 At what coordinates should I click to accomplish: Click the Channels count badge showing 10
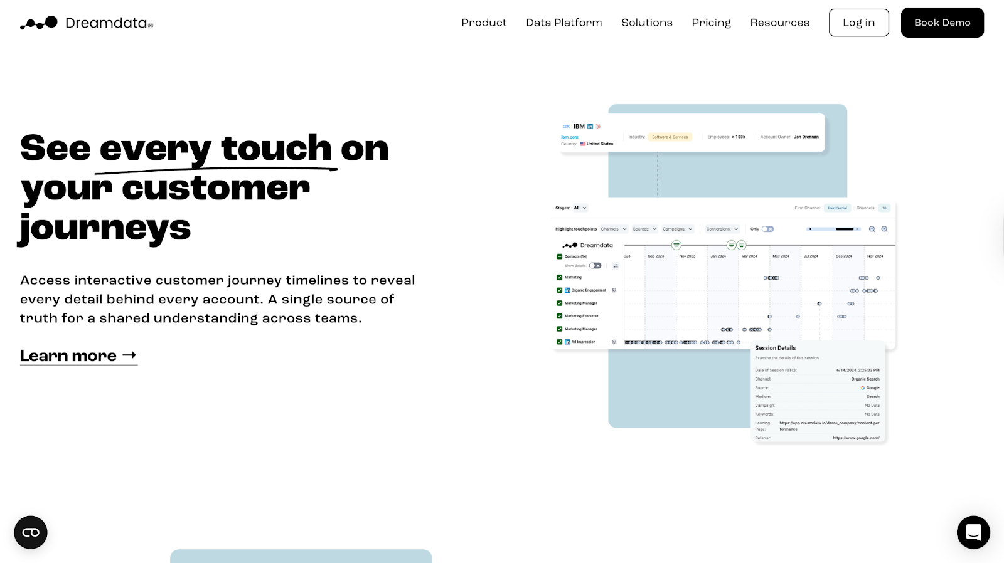pos(884,208)
